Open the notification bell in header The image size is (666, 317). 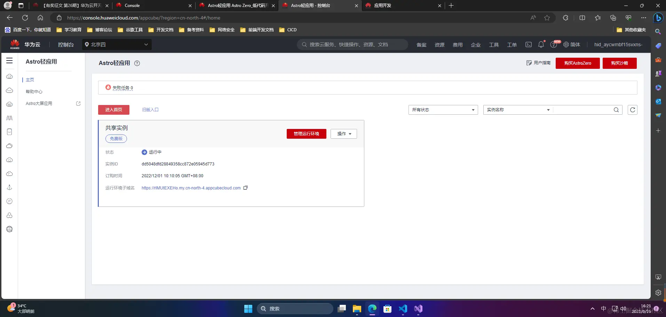(541, 44)
